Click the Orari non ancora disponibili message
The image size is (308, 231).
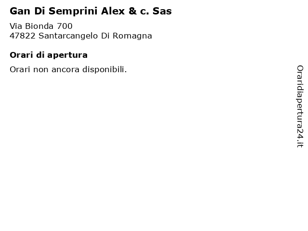68,69
